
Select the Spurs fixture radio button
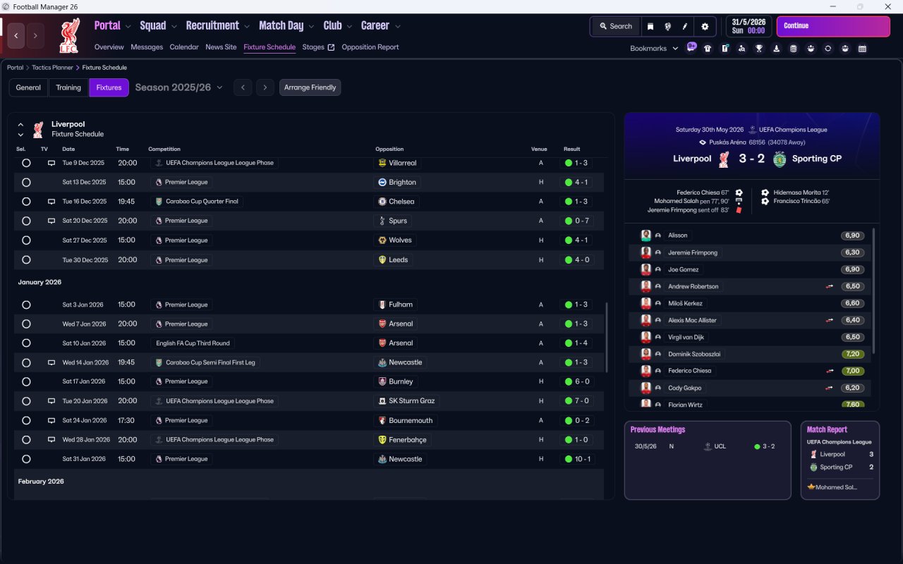point(26,221)
